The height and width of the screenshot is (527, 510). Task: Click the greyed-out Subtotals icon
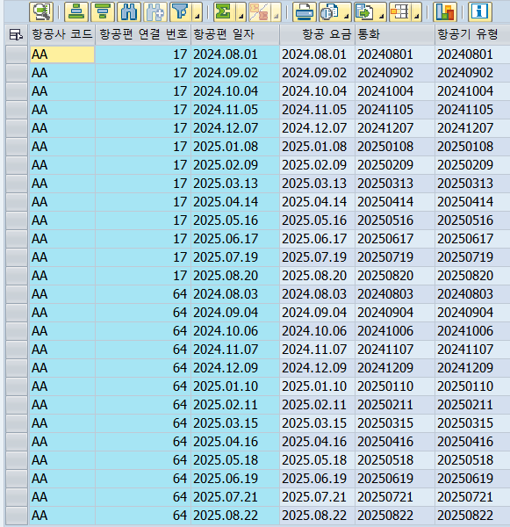pos(259,11)
